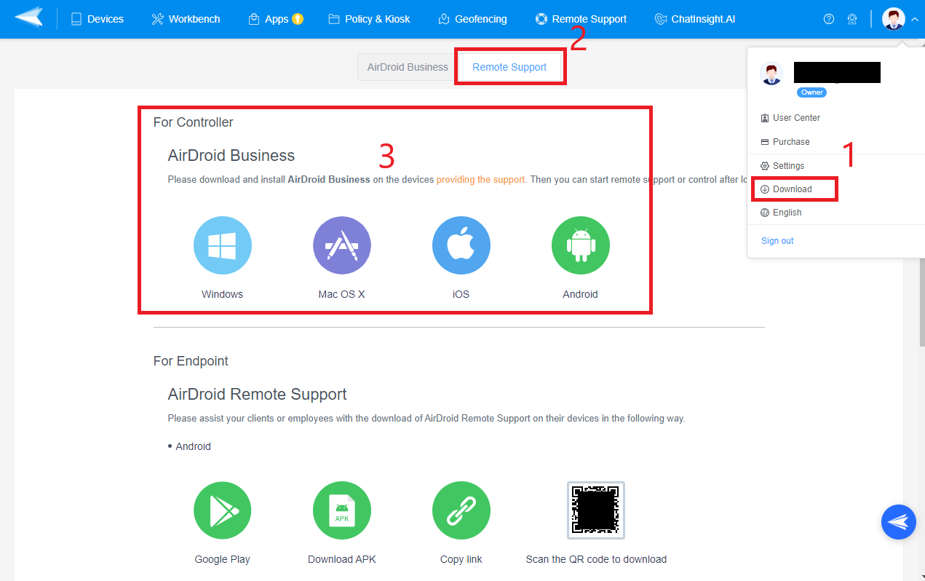Open Google Play for Remote Support
Screen dimensions: 925x581
(x=223, y=510)
